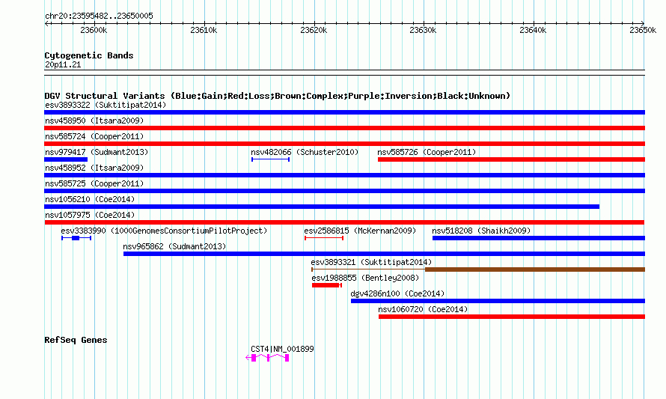Click the 23600k ruler tick label
Viewport: 666px width, 399px height.
[94, 30]
